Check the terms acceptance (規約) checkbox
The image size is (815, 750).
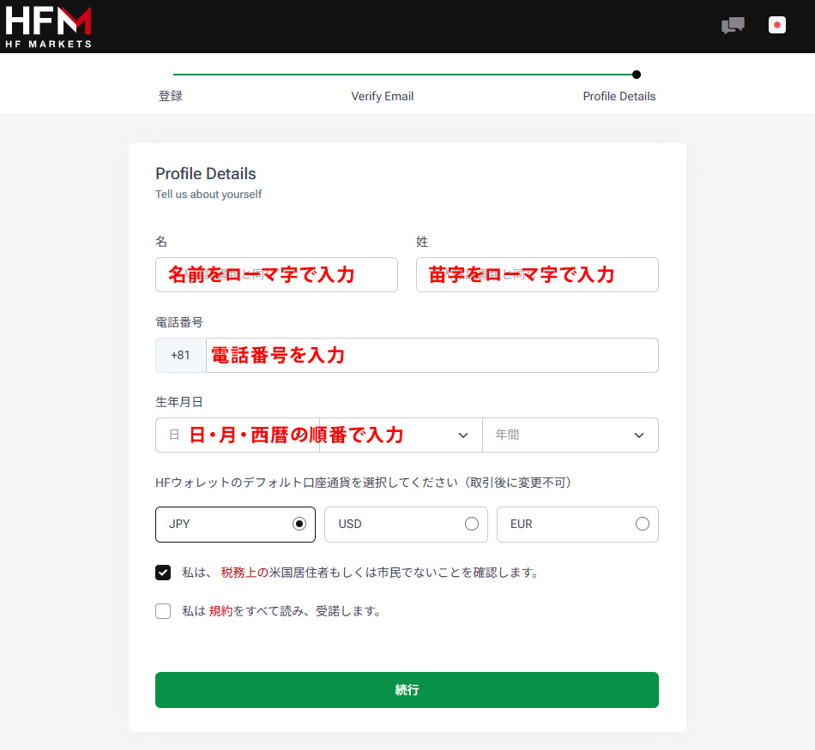[x=163, y=611]
